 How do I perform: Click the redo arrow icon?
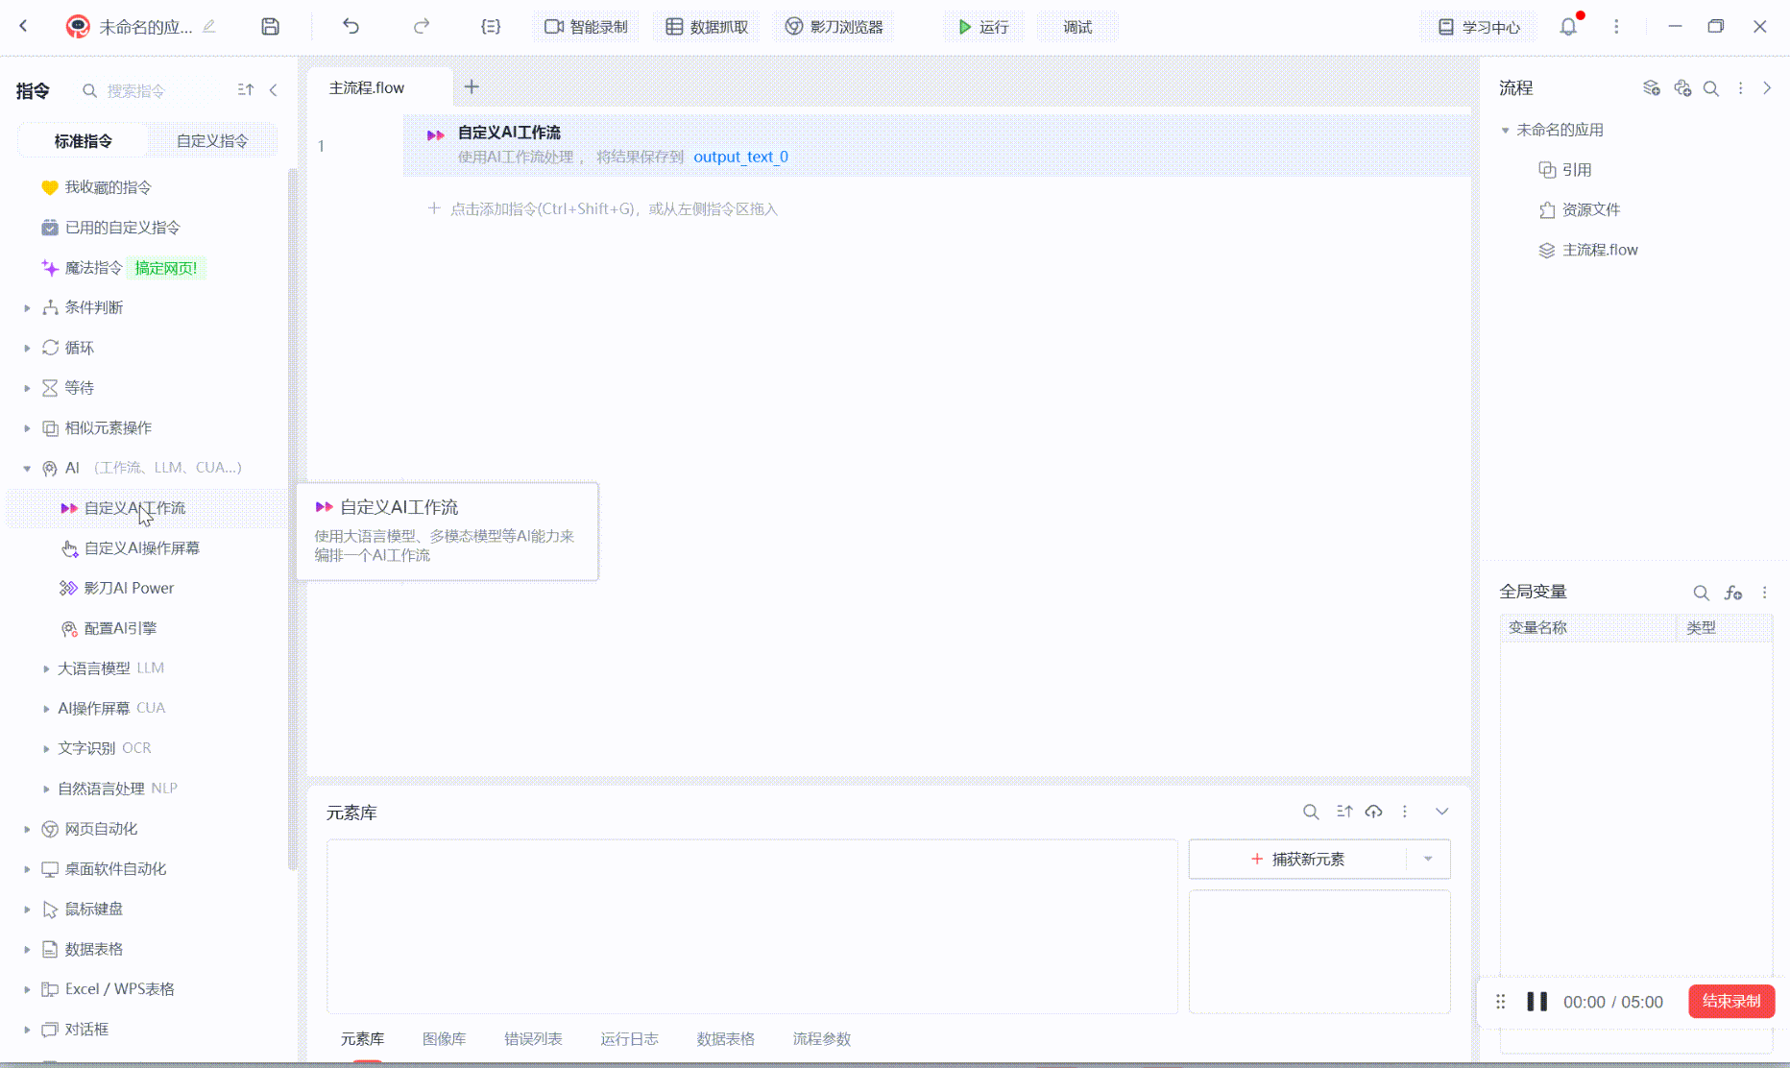[x=421, y=27]
